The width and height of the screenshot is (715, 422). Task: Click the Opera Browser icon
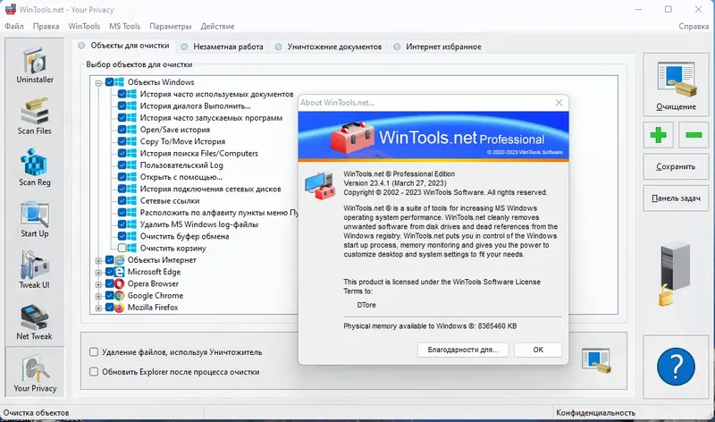(120, 283)
